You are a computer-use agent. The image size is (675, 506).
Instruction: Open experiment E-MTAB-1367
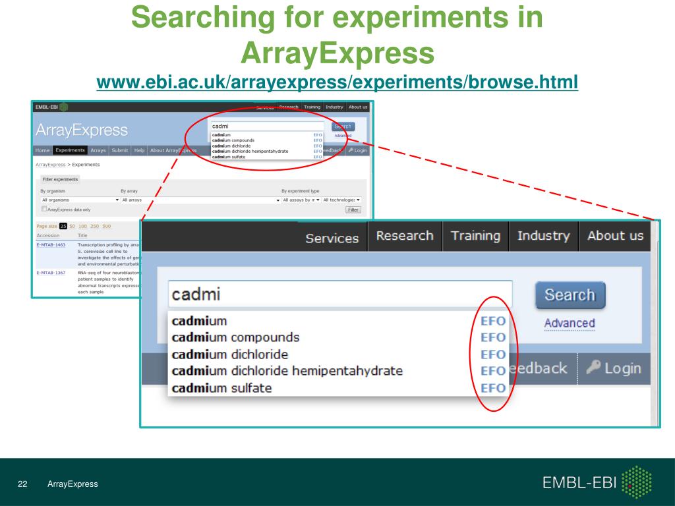click(x=51, y=273)
